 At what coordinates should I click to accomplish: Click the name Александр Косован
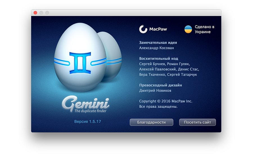[x=157, y=48]
